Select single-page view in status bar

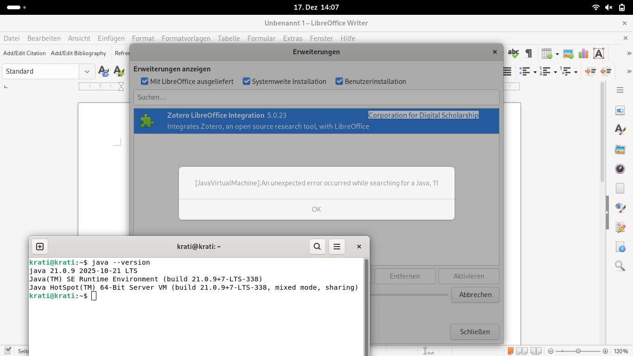pos(510,351)
